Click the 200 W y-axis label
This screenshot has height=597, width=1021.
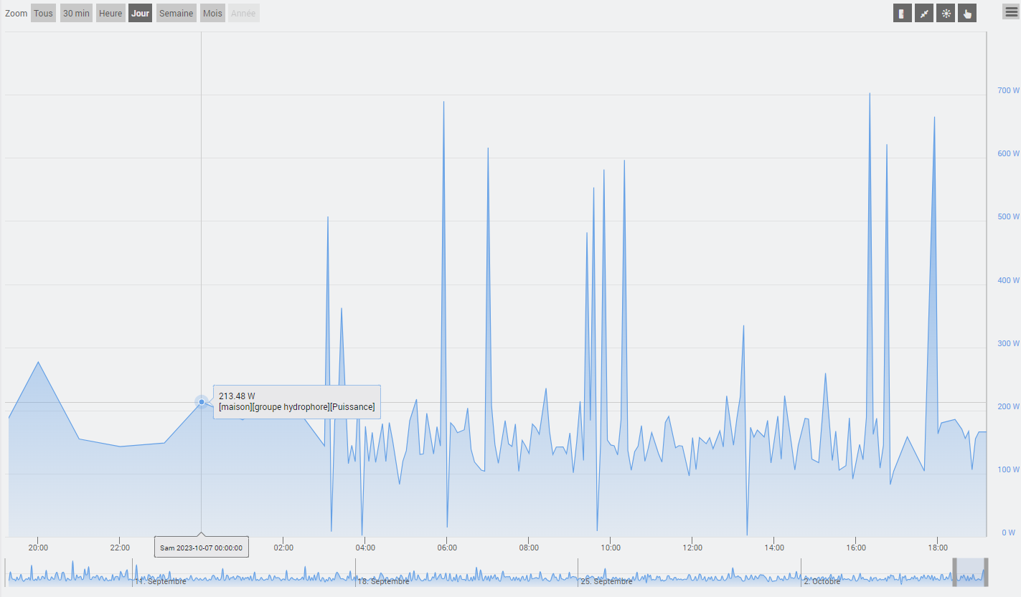[x=1008, y=406]
